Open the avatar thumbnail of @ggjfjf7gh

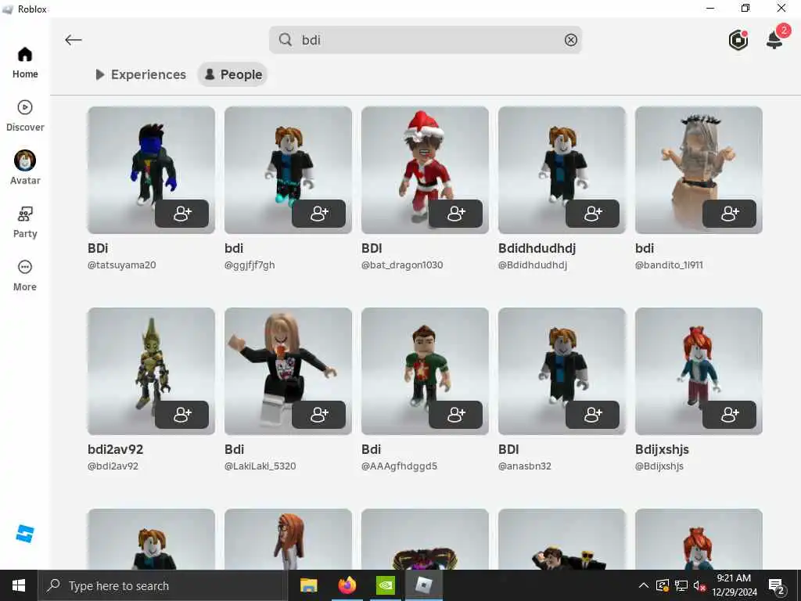click(x=288, y=170)
